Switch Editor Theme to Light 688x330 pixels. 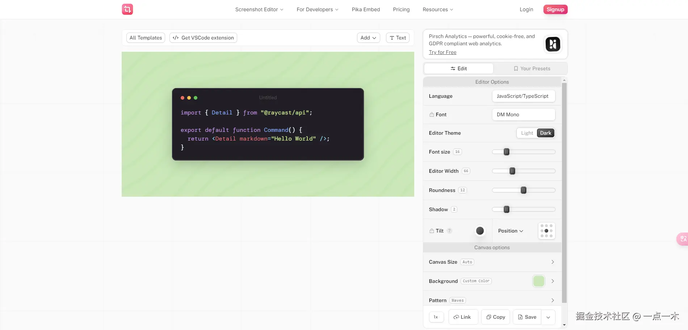527,133
